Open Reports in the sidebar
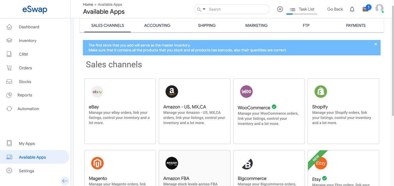Image resolution: width=394 pixels, height=186 pixels. pos(25,95)
